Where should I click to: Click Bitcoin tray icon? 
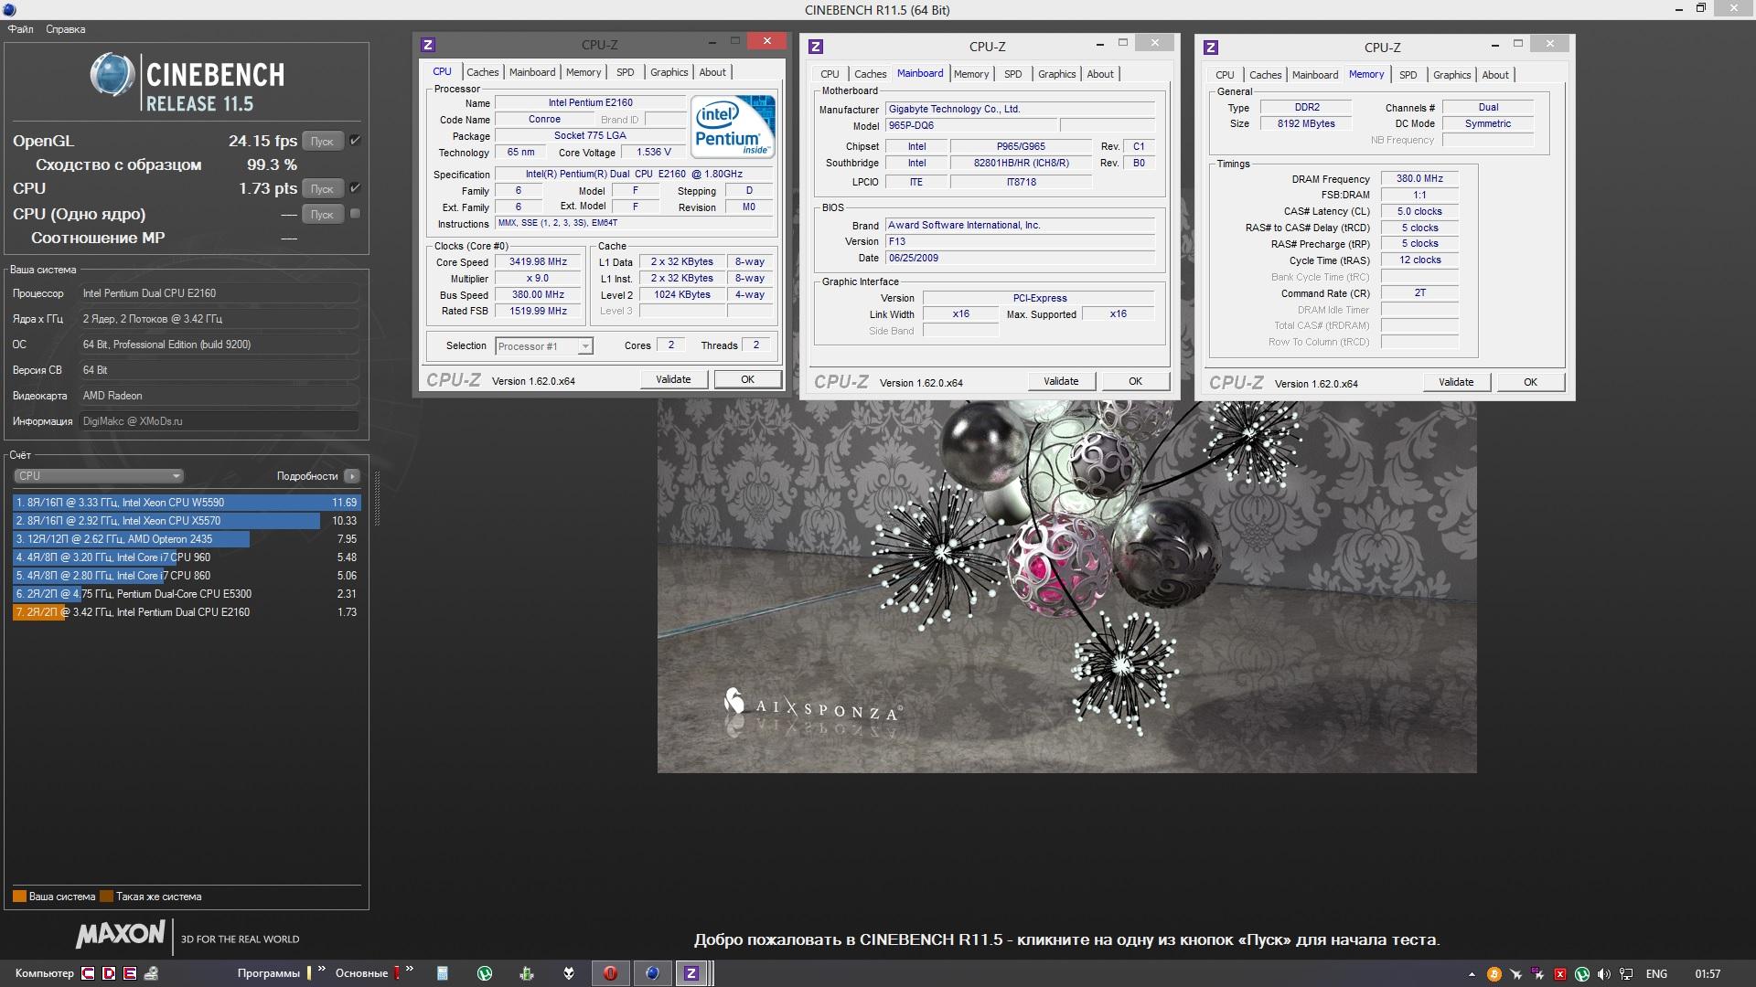click(1494, 974)
